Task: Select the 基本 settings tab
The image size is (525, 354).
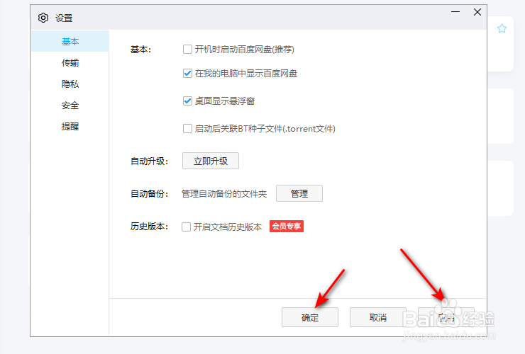Action: point(70,42)
